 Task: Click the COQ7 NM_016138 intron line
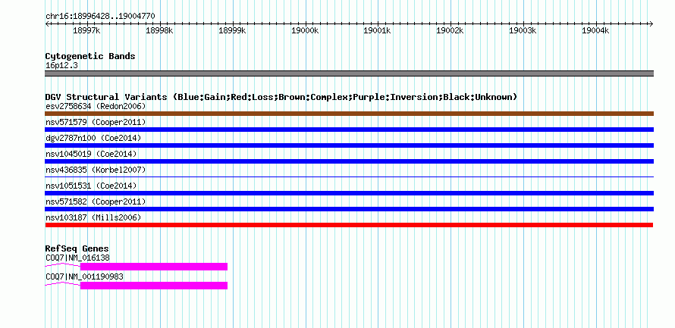pos(63,265)
